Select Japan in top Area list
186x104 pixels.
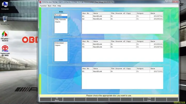(61, 22)
